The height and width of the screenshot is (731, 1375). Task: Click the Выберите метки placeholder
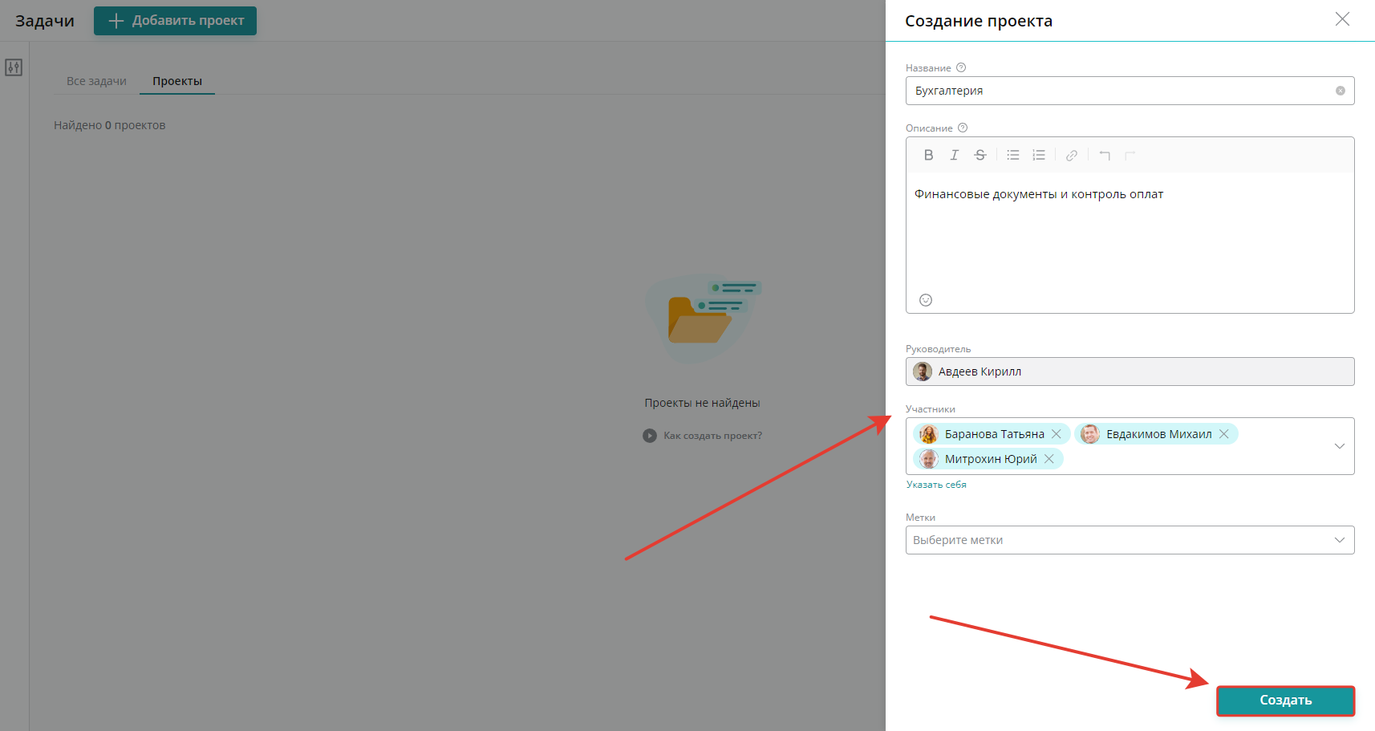pos(958,540)
